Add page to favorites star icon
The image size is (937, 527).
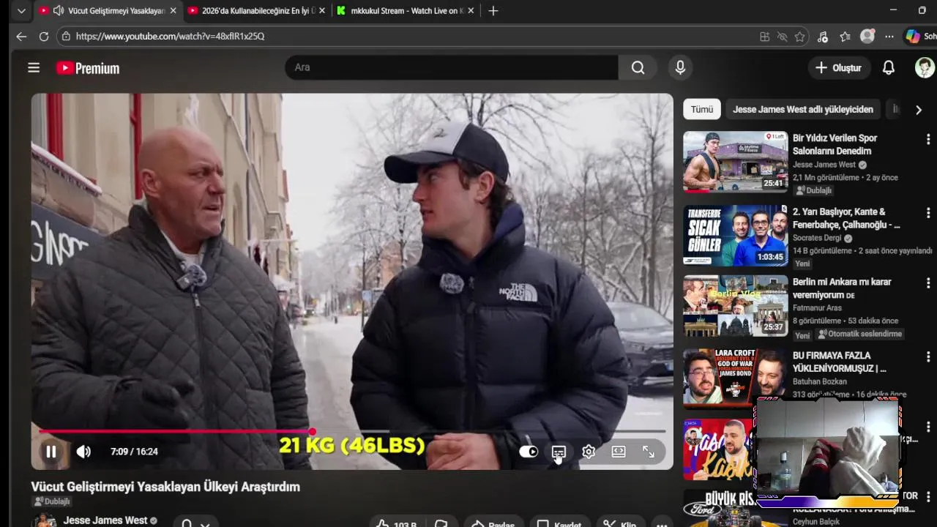tap(800, 37)
